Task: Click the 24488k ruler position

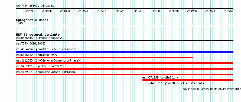Action: (x=47, y=11)
